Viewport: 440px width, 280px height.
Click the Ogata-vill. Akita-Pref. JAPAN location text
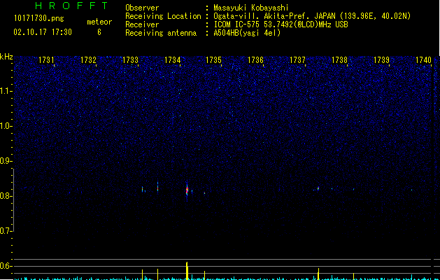point(312,16)
